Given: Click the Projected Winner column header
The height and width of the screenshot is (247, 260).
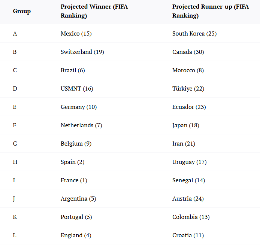Looking at the screenshot, I should [x=94, y=12].
